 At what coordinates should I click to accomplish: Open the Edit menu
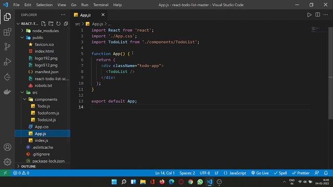pyautogui.click(x=28, y=5)
